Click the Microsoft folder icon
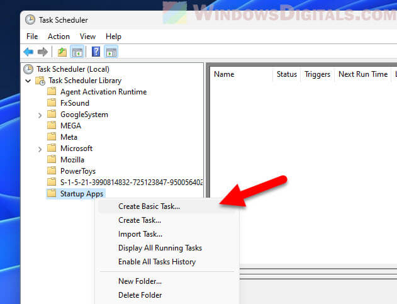 pos(52,148)
